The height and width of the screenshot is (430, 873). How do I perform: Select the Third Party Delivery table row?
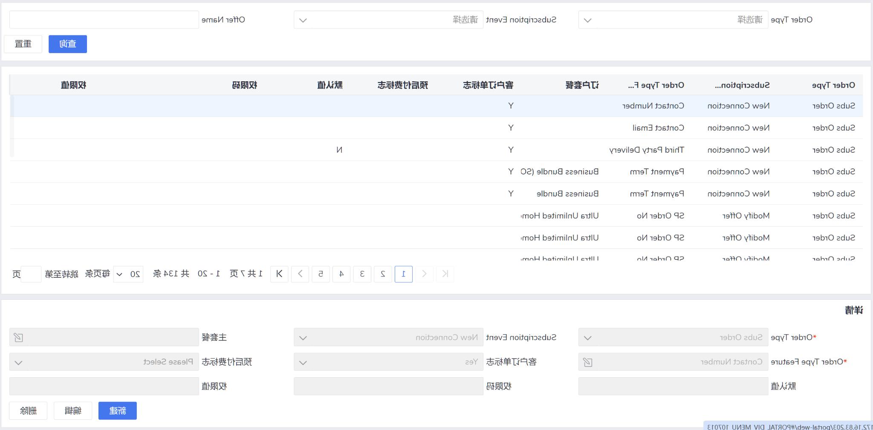pyautogui.click(x=436, y=150)
